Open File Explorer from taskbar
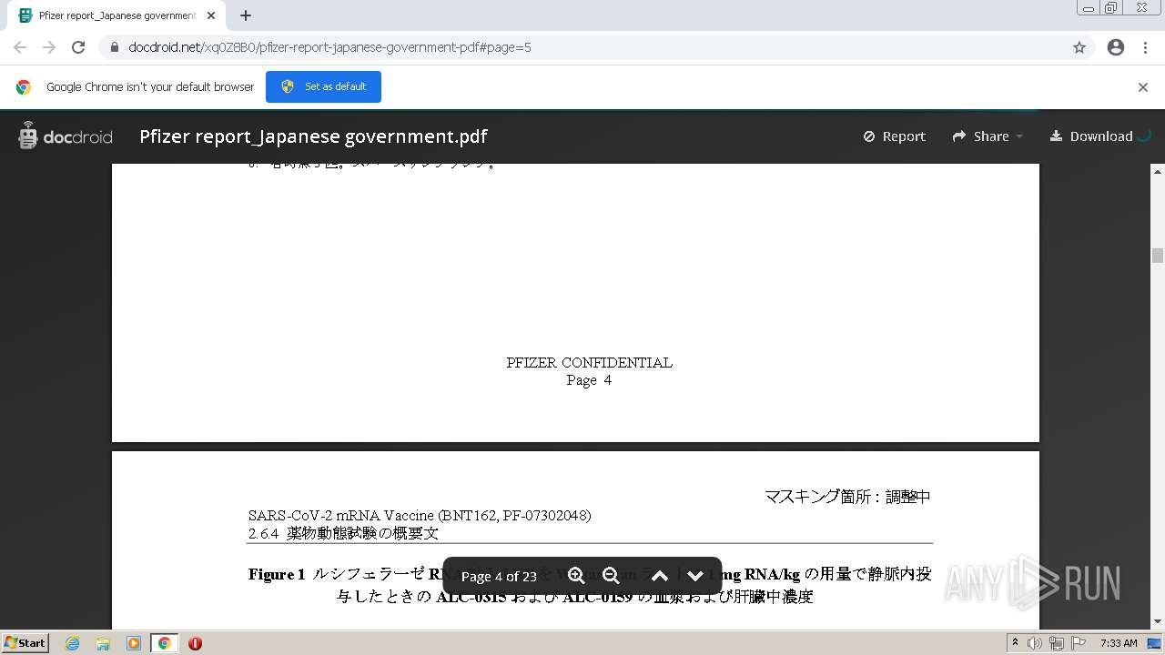The width and height of the screenshot is (1165, 655). point(103,643)
